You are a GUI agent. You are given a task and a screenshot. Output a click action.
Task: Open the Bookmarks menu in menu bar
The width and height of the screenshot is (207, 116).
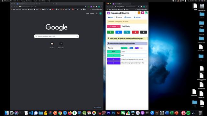(x=29, y=1)
